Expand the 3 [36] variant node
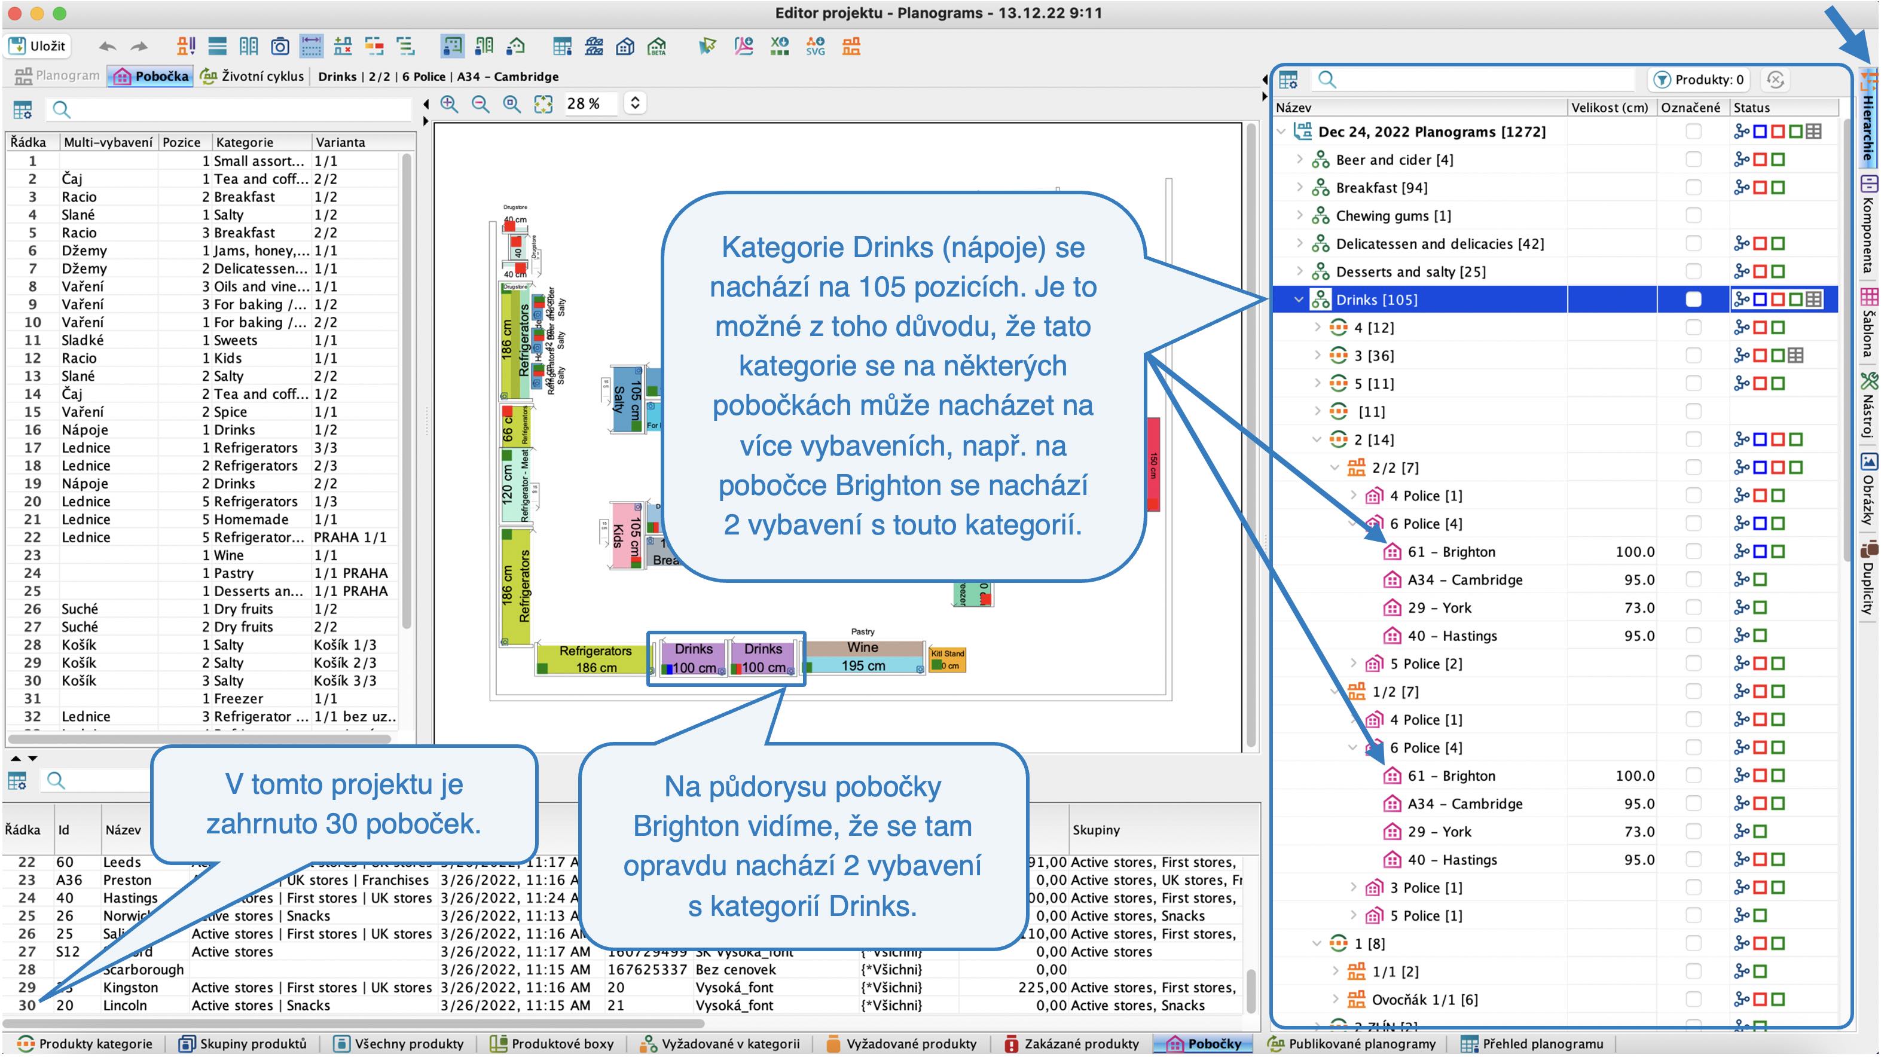 (1317, 356)
